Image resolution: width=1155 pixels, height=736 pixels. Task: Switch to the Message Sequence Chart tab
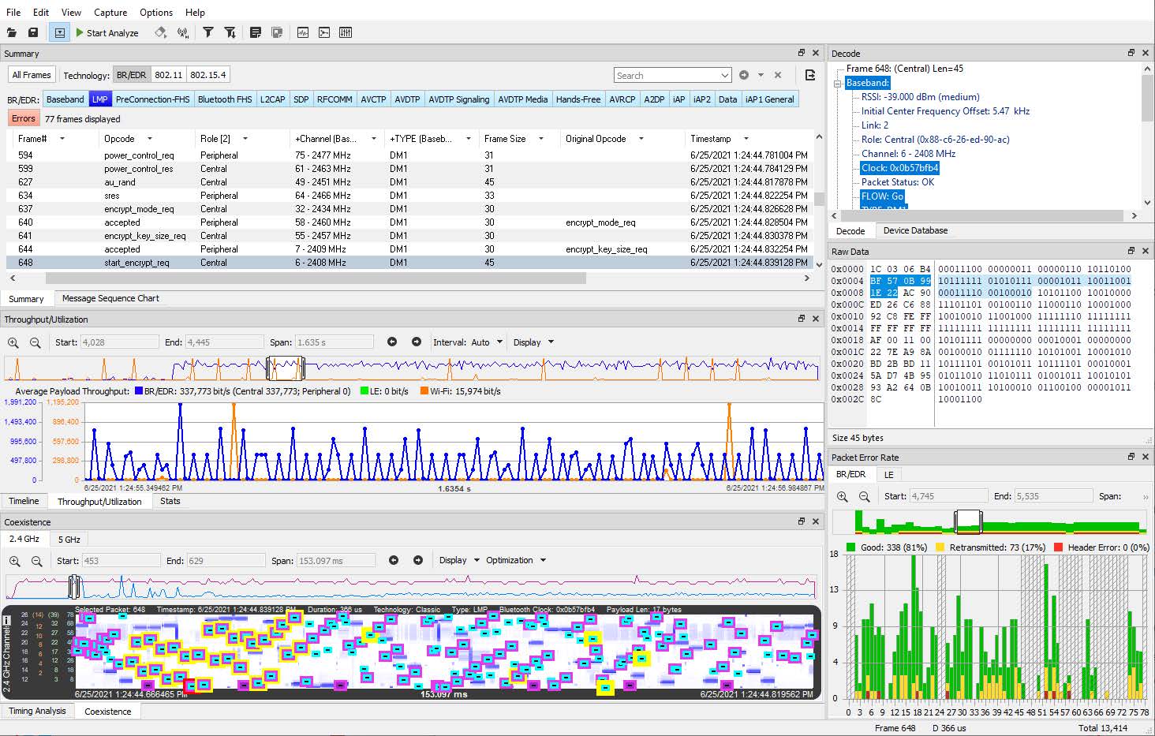point(110,298)
